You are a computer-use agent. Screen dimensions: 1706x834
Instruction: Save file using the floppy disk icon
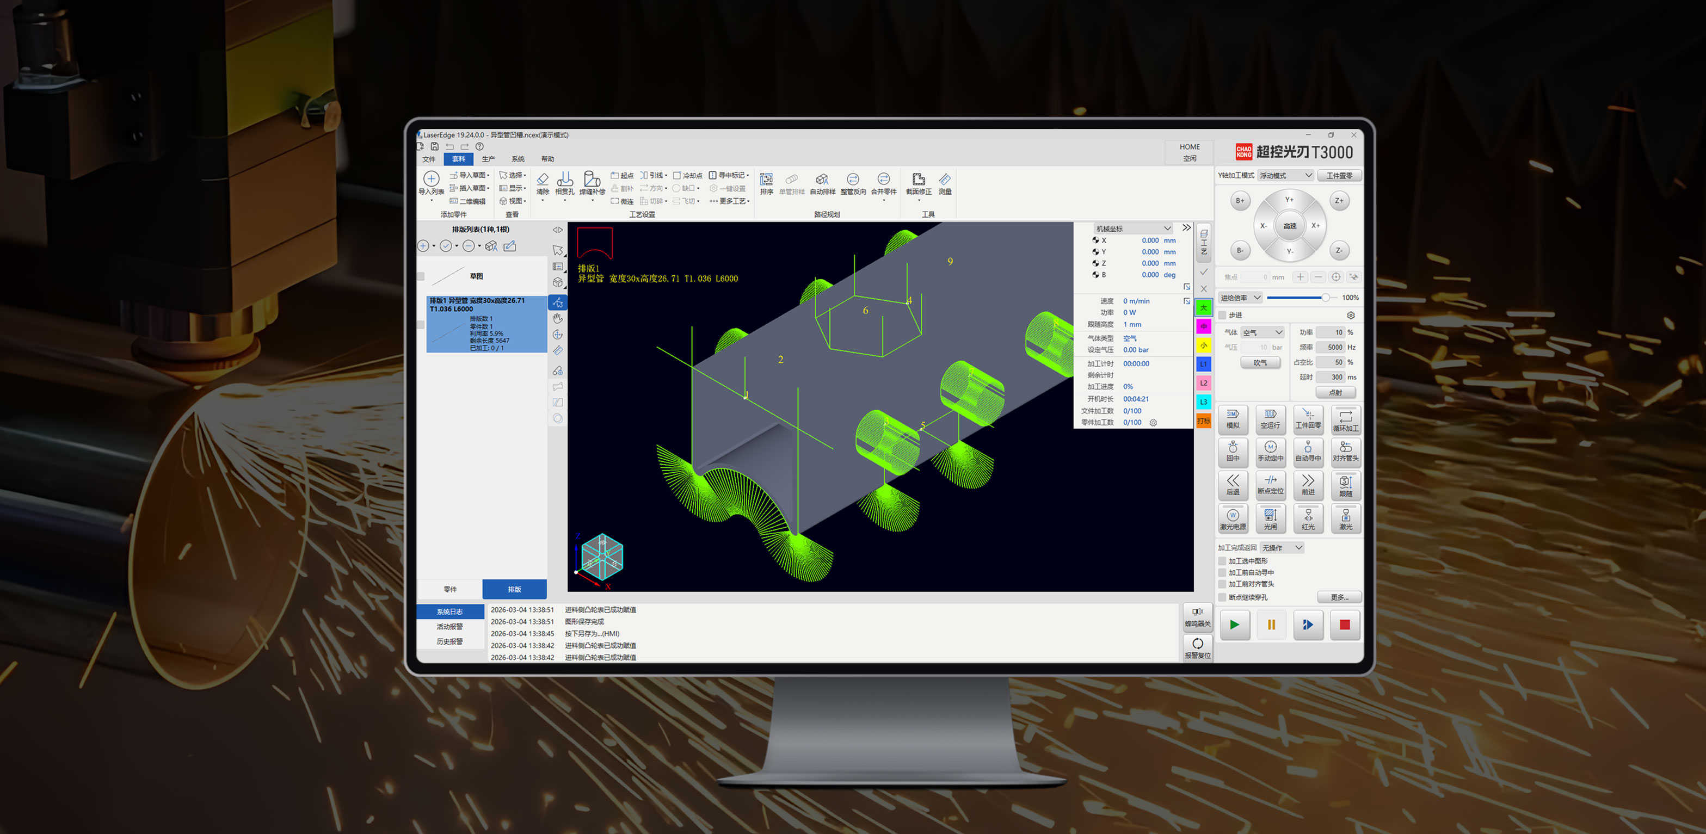pos(434,146)
